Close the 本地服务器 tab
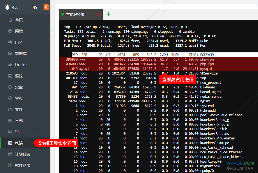Image resolution: width=258 pixels, height=173 pixels. [98, 14]
